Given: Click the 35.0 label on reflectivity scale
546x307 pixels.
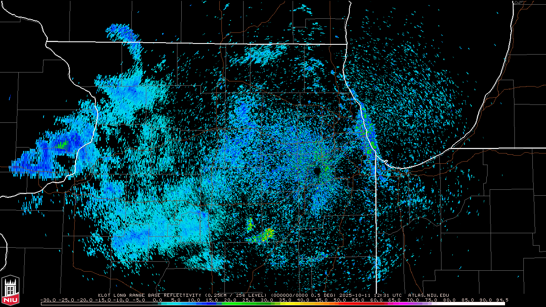Looking at the screenshot, I should click(x=285, y=300).
